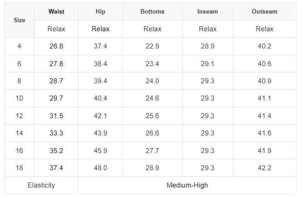302x197 pixels.
Task: Click the Elasticity row label
Action: (x=41, y=185)
